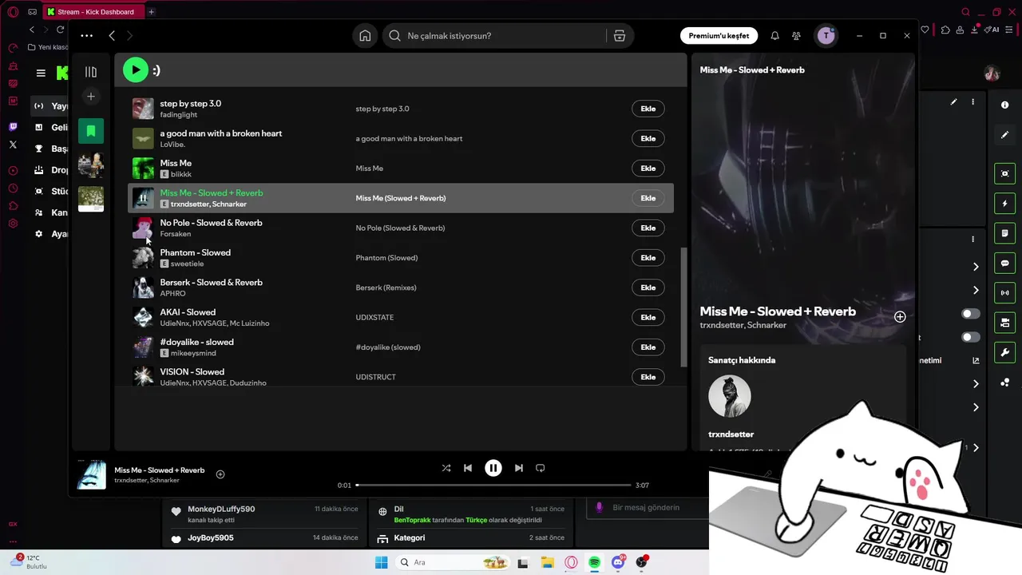Open artist link fadinglight
This screenshot has height=575, width=1022.
[x=179, y=115]
